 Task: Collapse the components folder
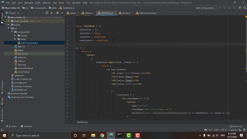[12, 32]
